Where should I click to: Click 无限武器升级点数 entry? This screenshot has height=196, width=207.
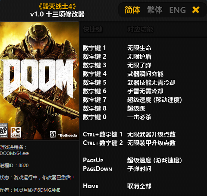pyautogui.click(x=151, y=134)
